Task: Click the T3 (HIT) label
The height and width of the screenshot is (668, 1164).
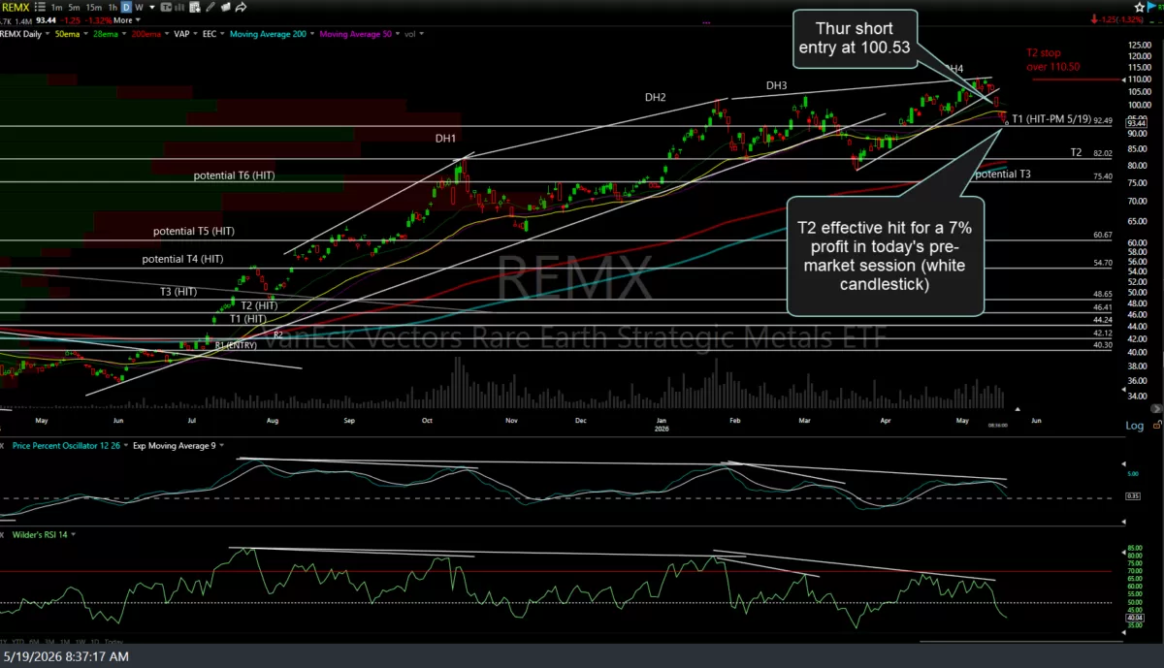Action: pos(179,291)
